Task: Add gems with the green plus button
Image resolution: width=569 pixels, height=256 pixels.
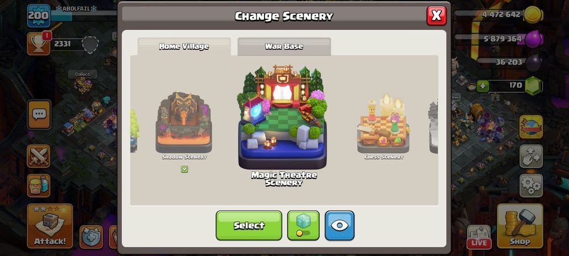Action: [x=483, y=86]
